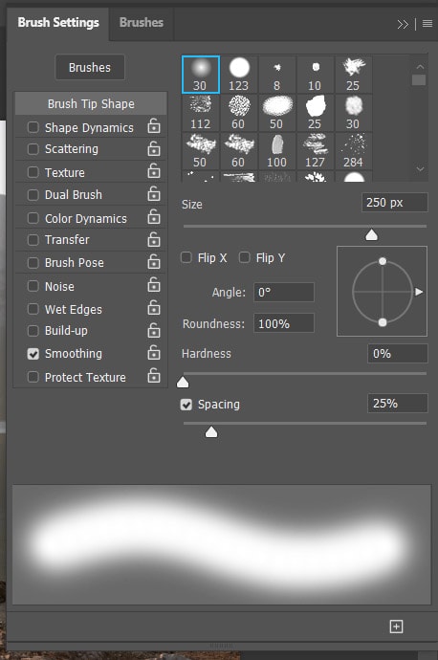The image size is (438, 660).
Task: Collapse the panel with the double-arrow icon
Action: (403, 25)
